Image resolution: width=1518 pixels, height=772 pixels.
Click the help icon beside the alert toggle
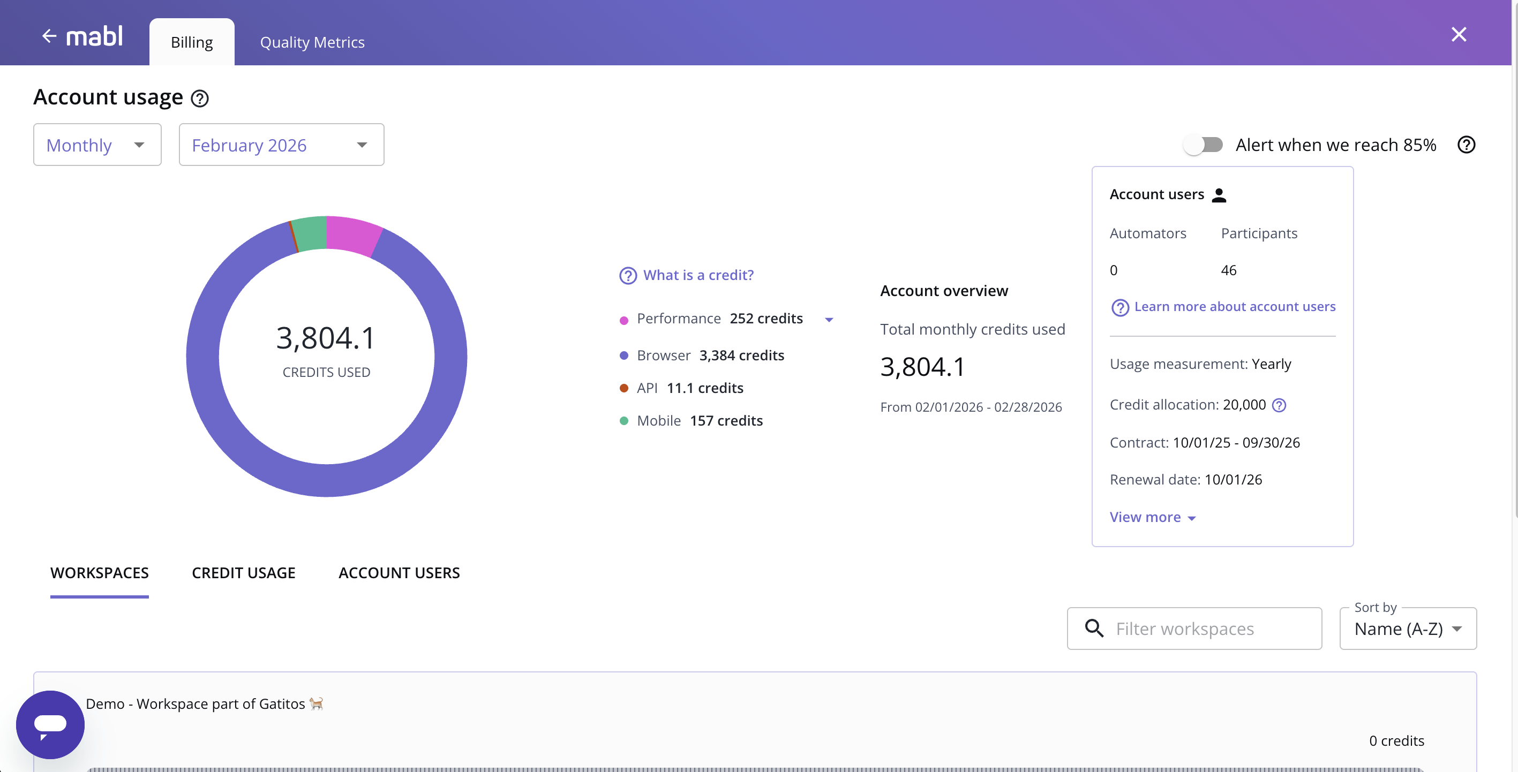pos(1467,145)
